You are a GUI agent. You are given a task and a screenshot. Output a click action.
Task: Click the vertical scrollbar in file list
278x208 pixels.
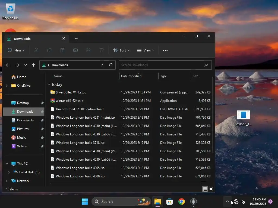click(213, 115)
